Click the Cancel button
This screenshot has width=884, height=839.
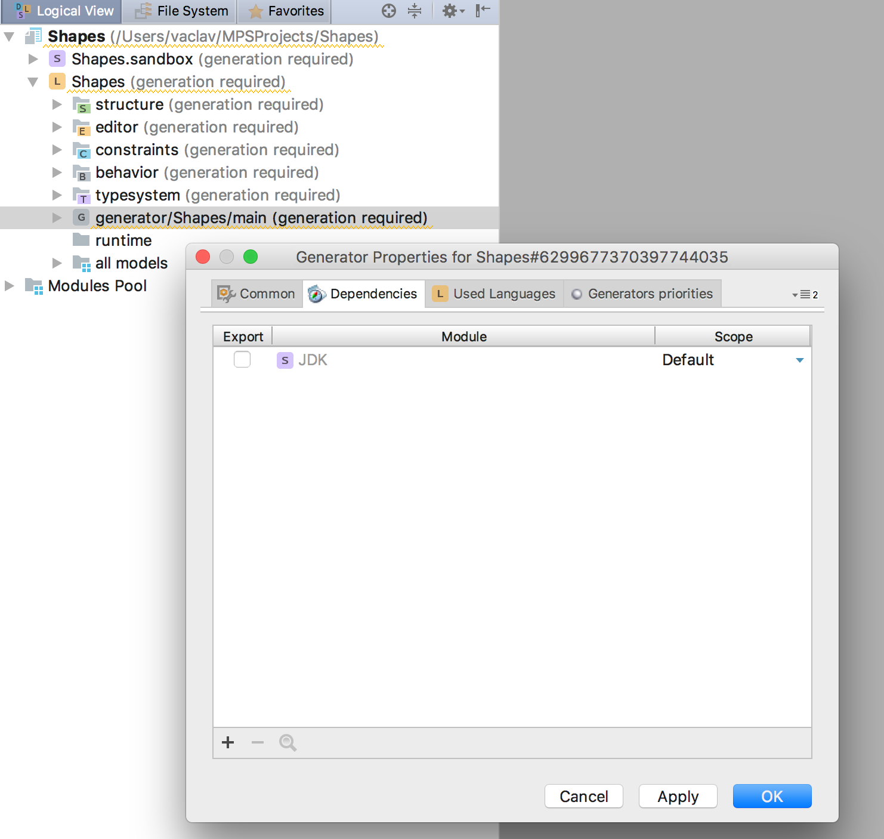click(x=583, y=796)
